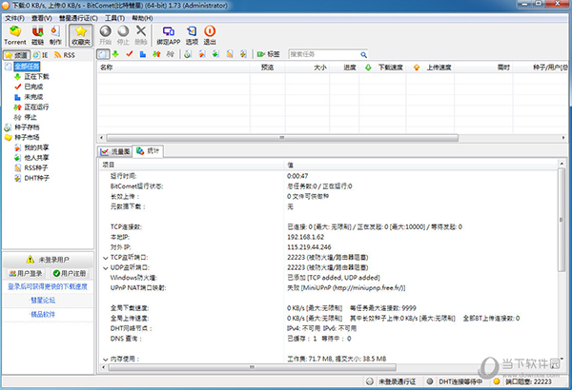Click the 用户注册 register button
This screenshot has width=572, height=390.
[70, 273]
